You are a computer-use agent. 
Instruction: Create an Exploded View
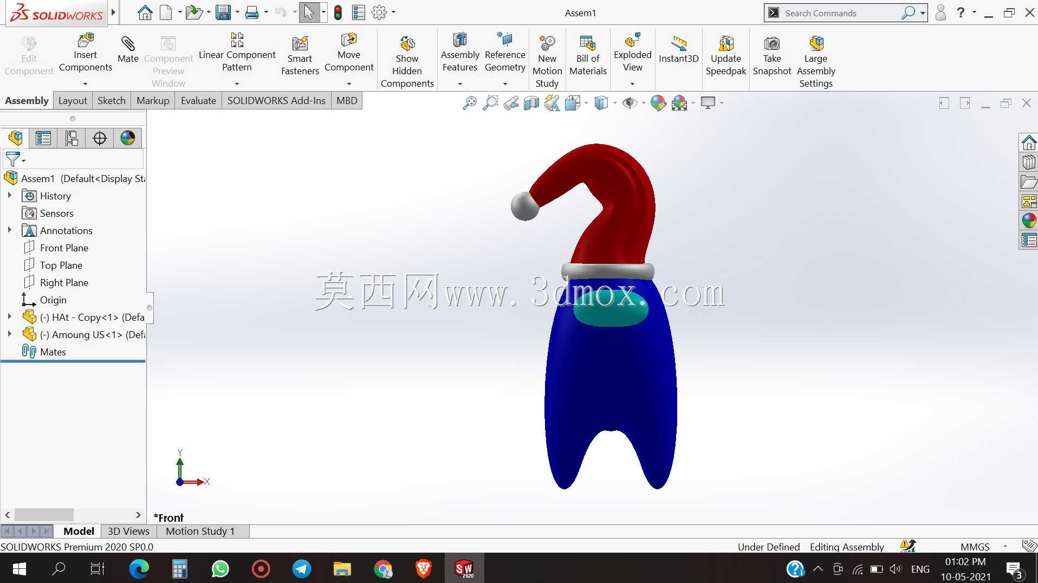coord(632,52)
